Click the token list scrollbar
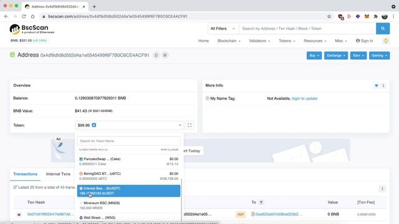Image resolution: width=399 pixels, height=224 pixels. click(181, 199)
